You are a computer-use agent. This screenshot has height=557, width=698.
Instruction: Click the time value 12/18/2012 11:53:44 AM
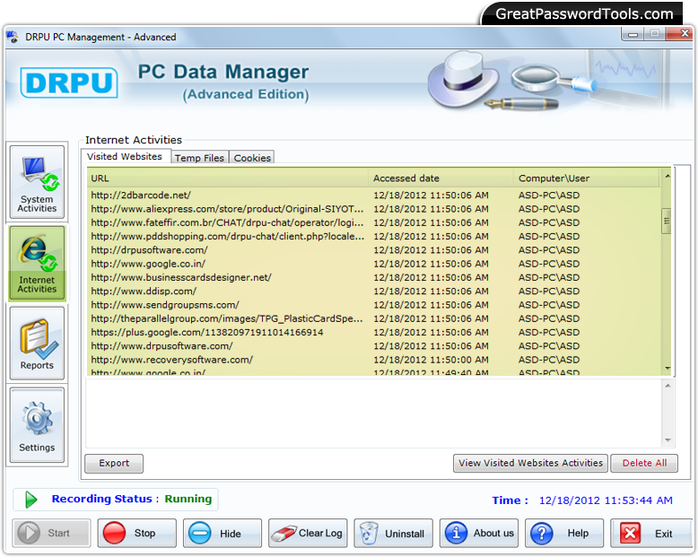pyautogui.click(x=606, y=500)
